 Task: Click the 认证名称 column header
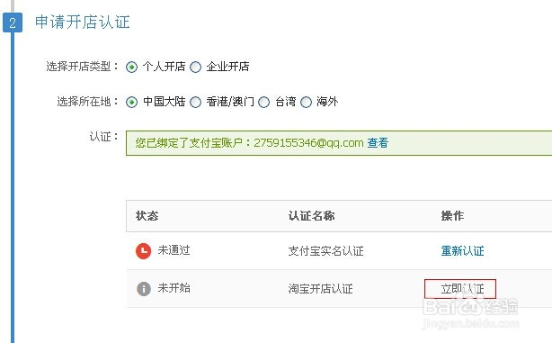pos(312,216)
